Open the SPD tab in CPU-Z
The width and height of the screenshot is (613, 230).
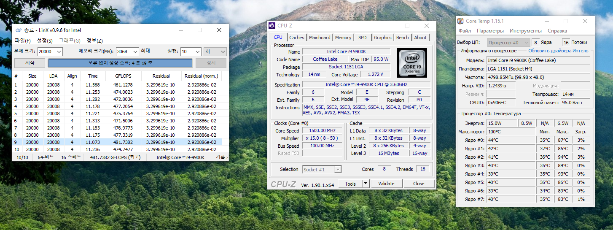(363, 38)
